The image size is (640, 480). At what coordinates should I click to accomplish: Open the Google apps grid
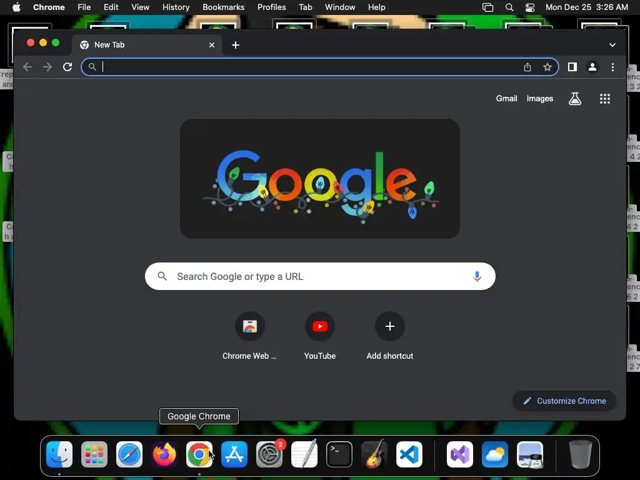click(x=605, y=98)
